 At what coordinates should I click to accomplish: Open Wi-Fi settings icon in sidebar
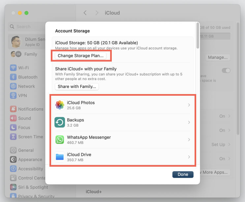click(x=13, y=68)
